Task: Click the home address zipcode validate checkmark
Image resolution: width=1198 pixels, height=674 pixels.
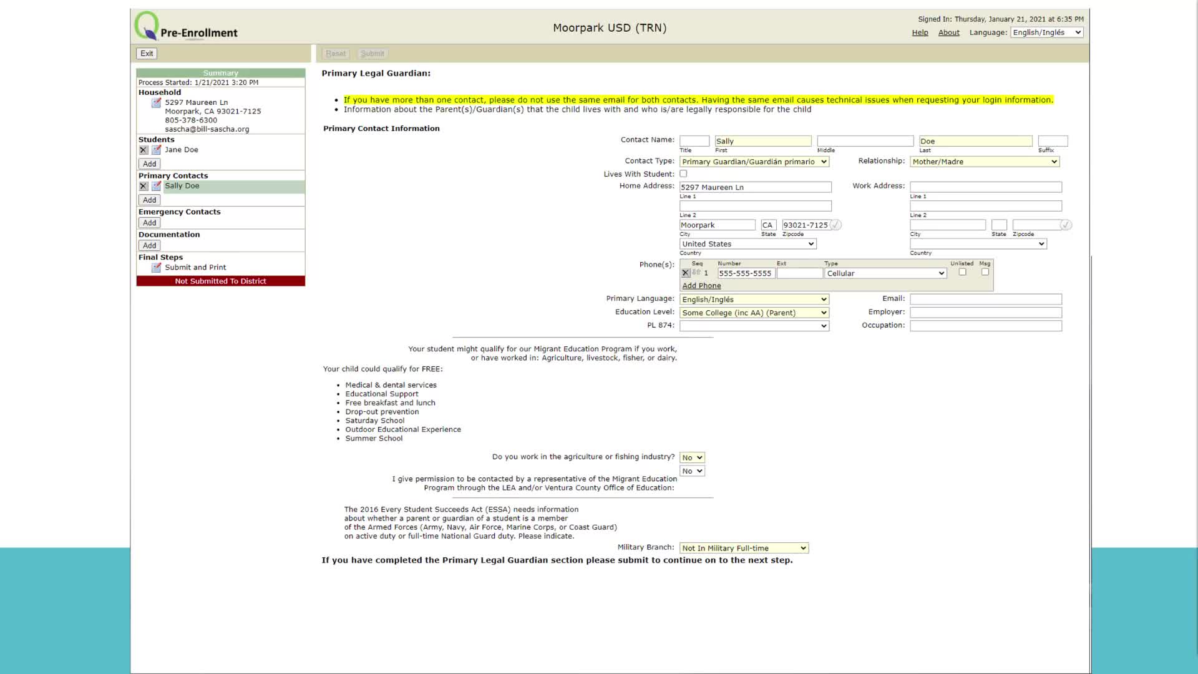Action: (x=835, y=225)
